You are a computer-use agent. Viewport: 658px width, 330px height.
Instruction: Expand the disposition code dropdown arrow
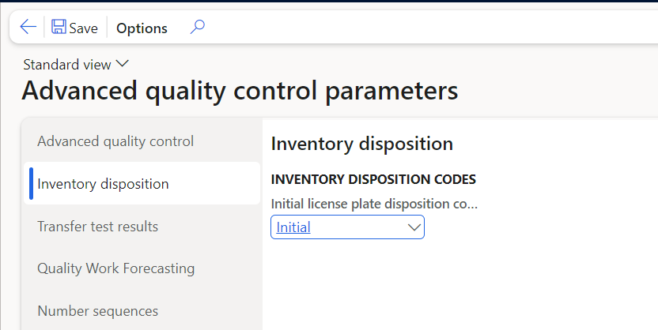click(x=414, y=227)
